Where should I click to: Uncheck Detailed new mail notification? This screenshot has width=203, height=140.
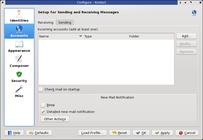[43, 112]
